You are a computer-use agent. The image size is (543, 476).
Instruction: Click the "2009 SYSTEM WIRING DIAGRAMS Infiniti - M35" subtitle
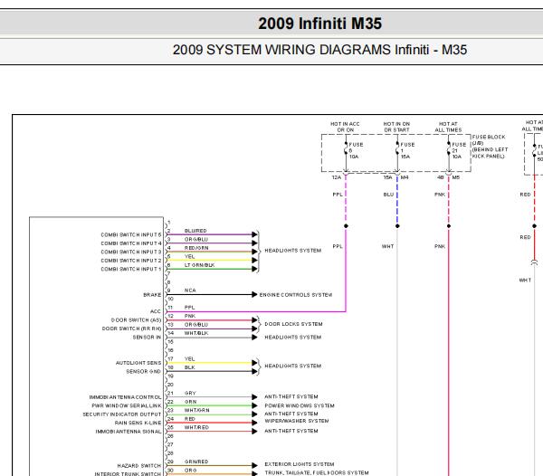pyautogui.click(x=319, y=50)
